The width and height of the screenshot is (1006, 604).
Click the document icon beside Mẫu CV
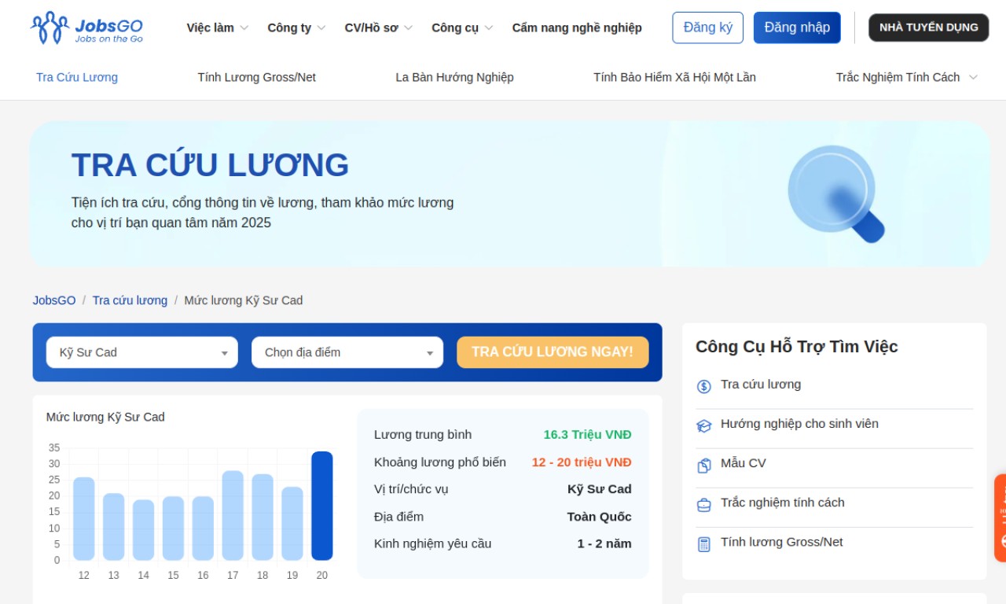click(703, 465)
